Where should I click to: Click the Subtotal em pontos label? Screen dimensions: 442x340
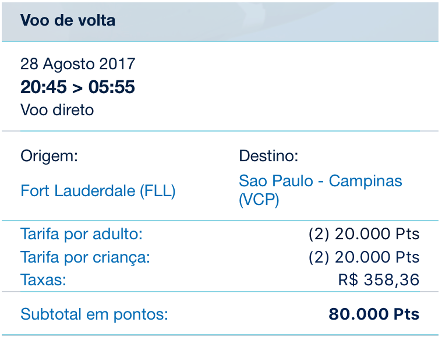[94, 314]
